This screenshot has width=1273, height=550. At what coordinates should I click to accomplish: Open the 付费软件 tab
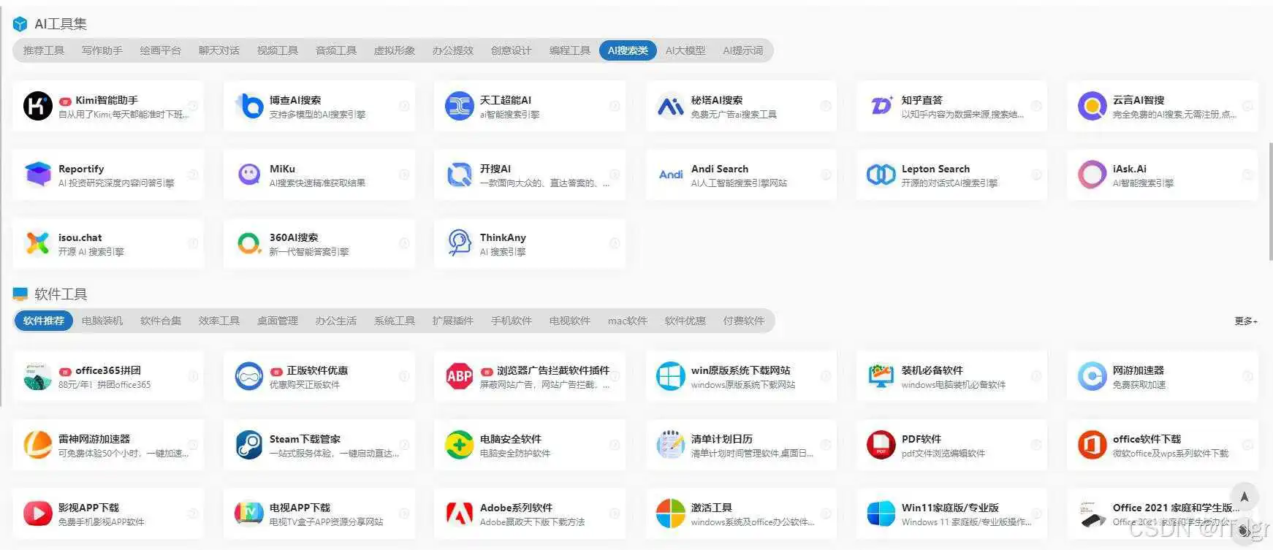[744, 321]
